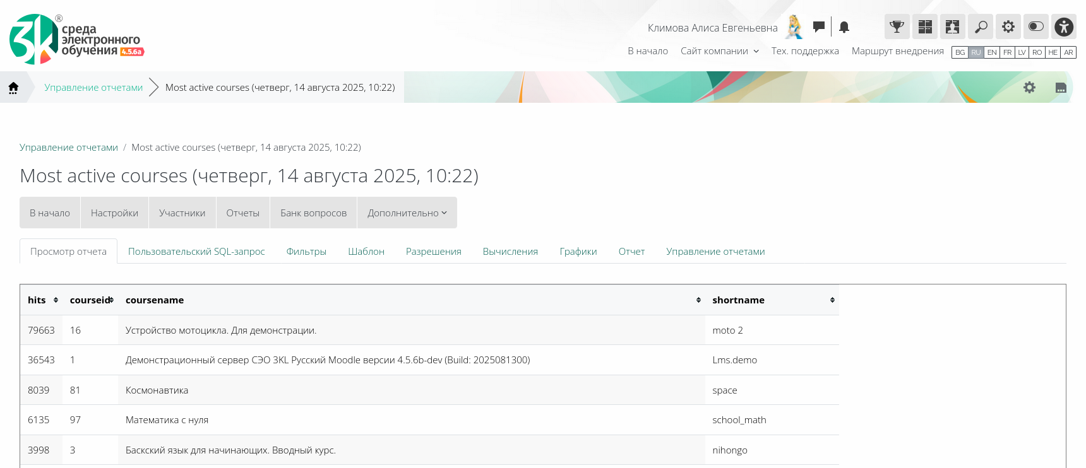Screen dimensions: 1086x468
Task: Toggle the switch in the top toolbar
Action: pos(1036,27)
